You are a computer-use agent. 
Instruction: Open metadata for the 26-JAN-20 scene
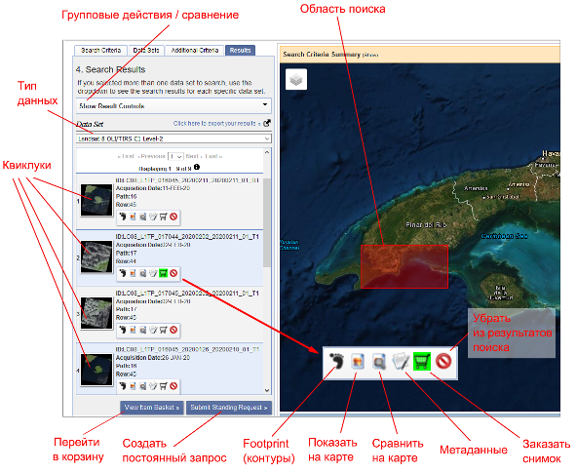click(x=153, y=386)
